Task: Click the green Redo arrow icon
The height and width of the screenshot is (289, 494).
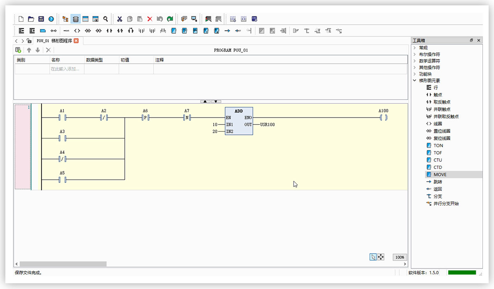Action: [x=170, y=19]
